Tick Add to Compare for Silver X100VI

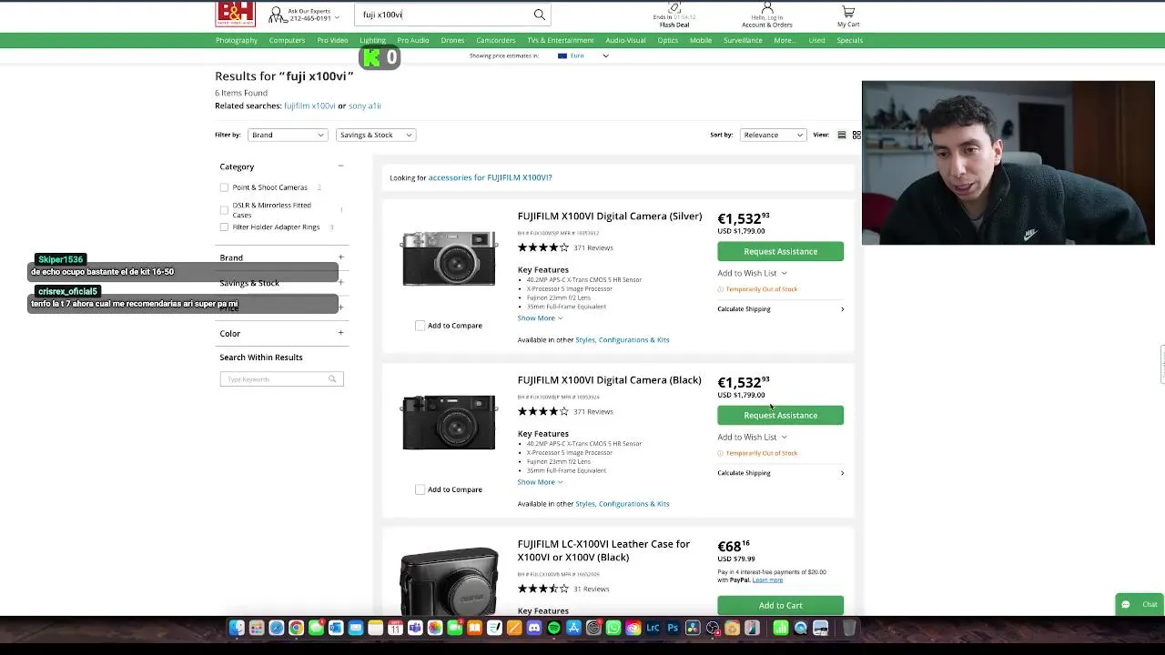coord(420,326)
